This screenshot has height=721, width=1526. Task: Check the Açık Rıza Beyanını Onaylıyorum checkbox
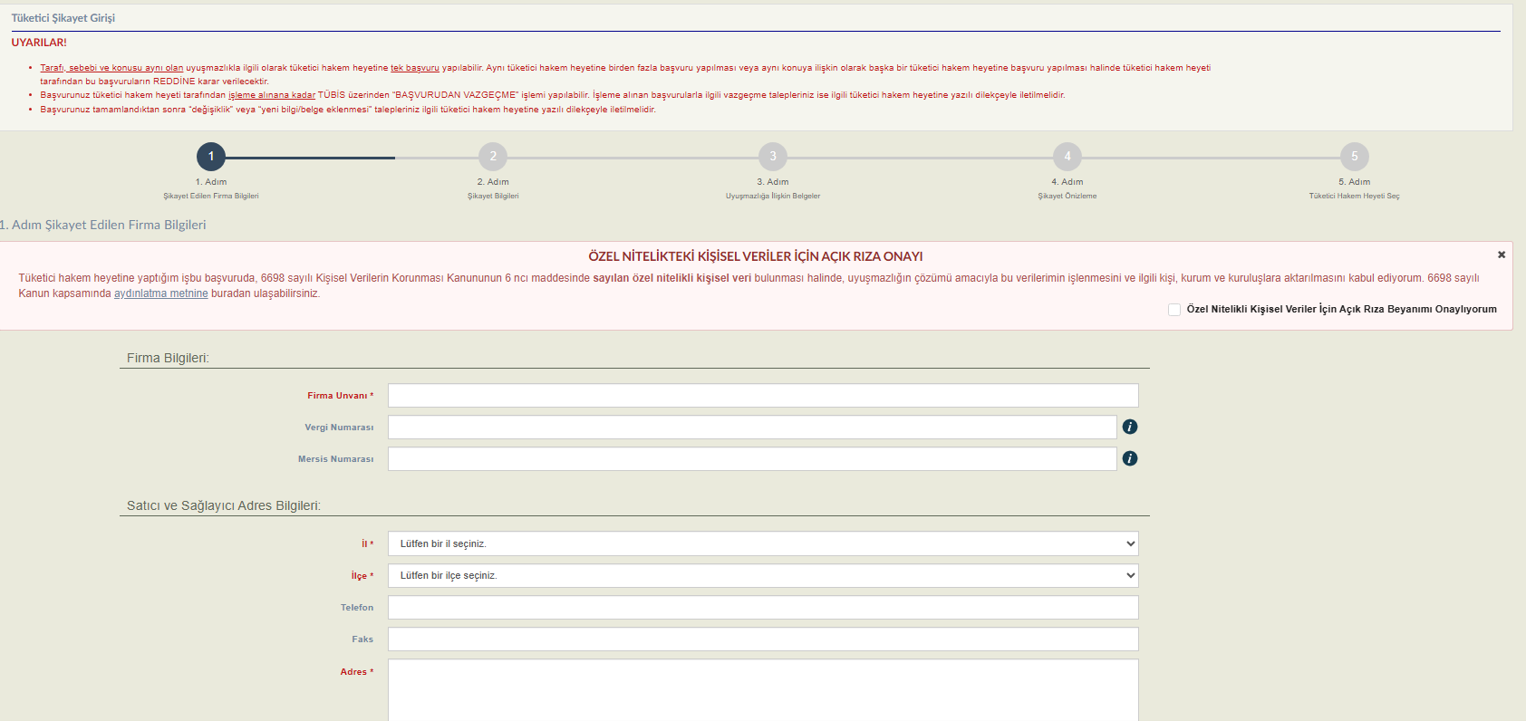pos(1174,310)
